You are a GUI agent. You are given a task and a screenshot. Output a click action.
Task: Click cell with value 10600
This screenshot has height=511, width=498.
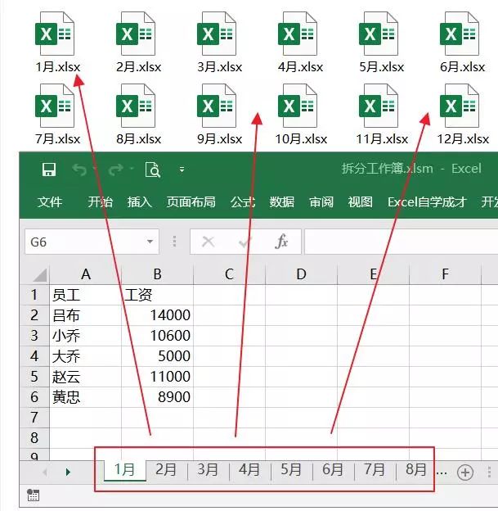coord(158,336)
